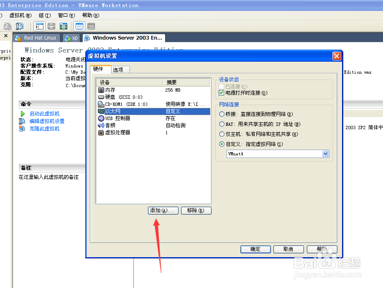Choose the NAT network option
The height and width of the screenshot is (288, 383).
[x=222, y=124]
